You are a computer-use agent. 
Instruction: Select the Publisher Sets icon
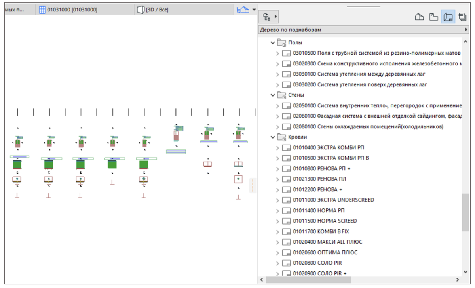462,17
